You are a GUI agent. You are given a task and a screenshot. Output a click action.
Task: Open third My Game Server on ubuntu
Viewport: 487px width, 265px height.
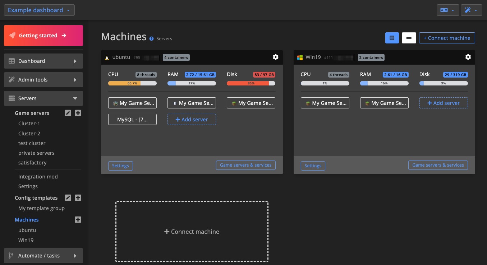[251, 103]
